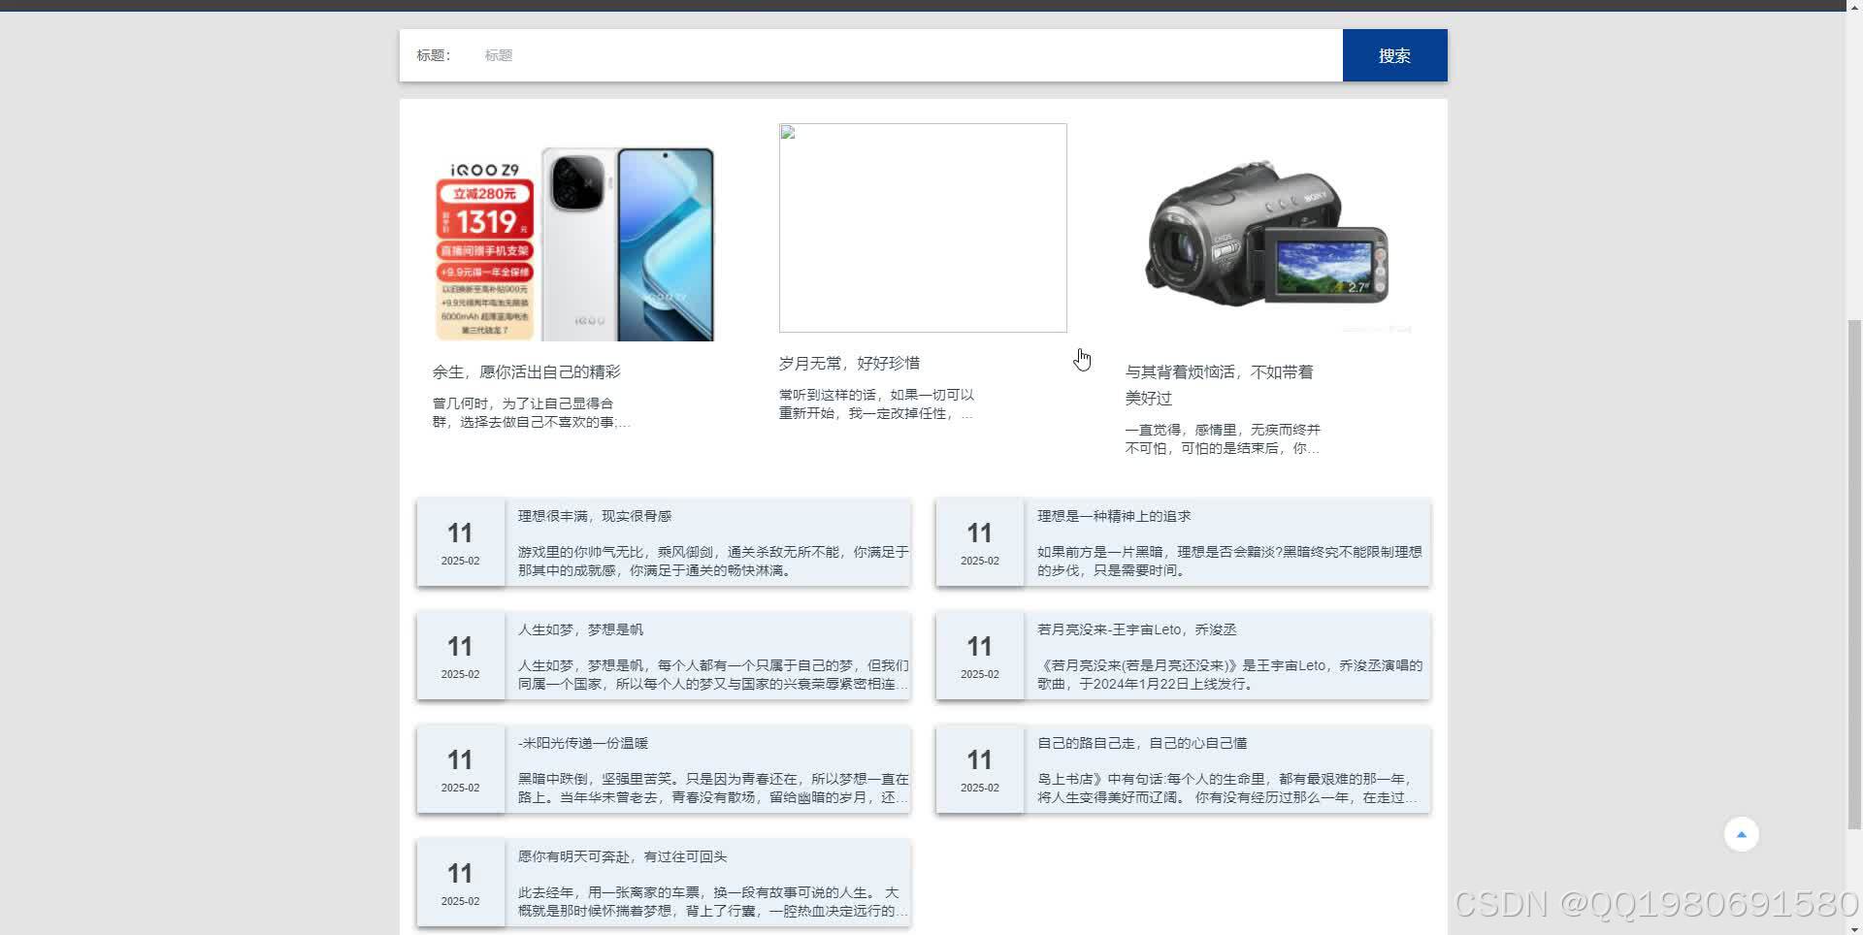Click the scrollbar up arrow
This screenshot has width=1863, height=935.
click(x=1855, y=8)
